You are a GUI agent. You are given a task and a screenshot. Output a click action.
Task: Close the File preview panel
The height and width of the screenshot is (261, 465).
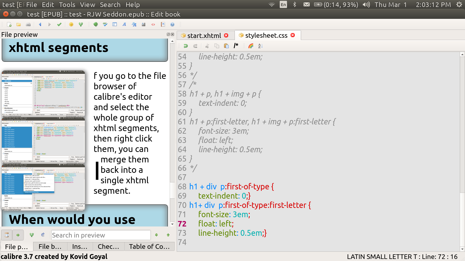click(x=172, y=35)
